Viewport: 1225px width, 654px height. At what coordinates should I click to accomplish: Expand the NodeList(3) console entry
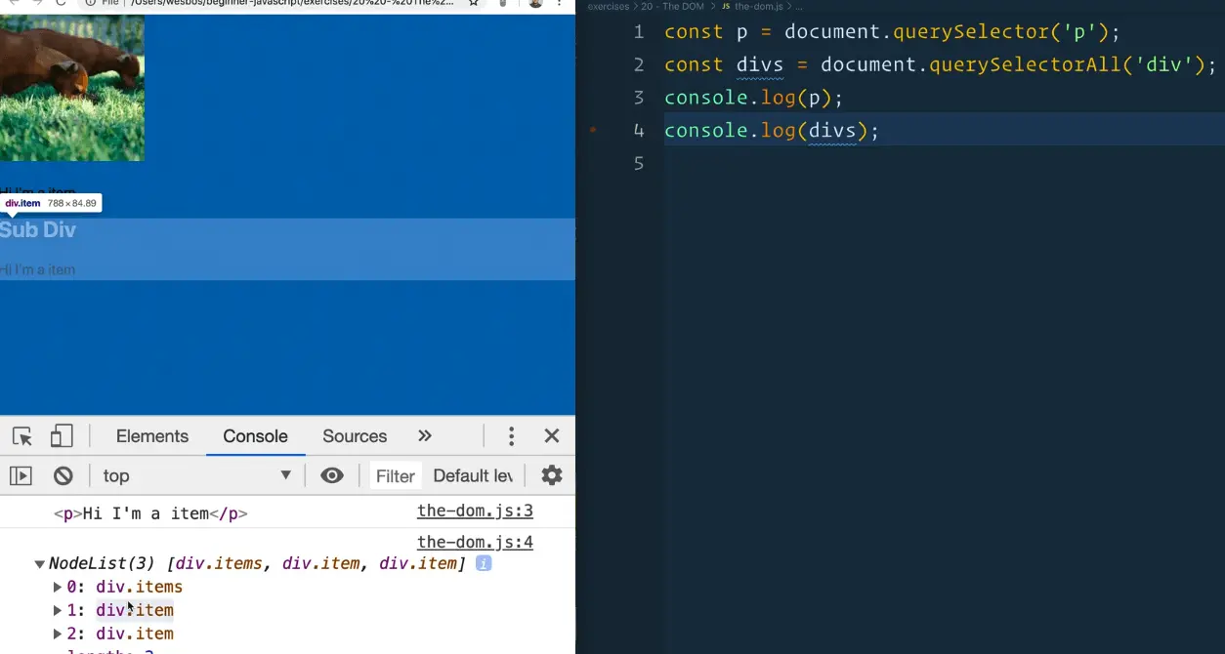click(x=39, y=563)
